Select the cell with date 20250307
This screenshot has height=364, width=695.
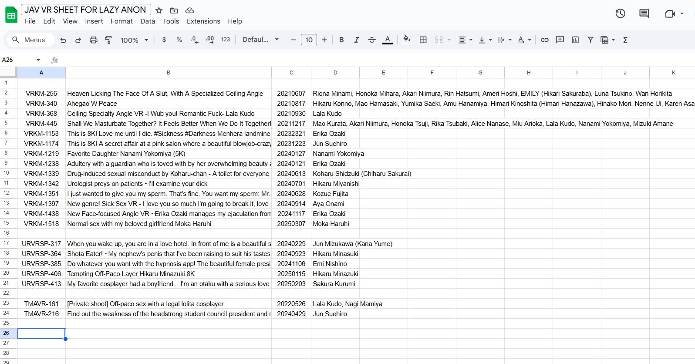coord(291,224)
